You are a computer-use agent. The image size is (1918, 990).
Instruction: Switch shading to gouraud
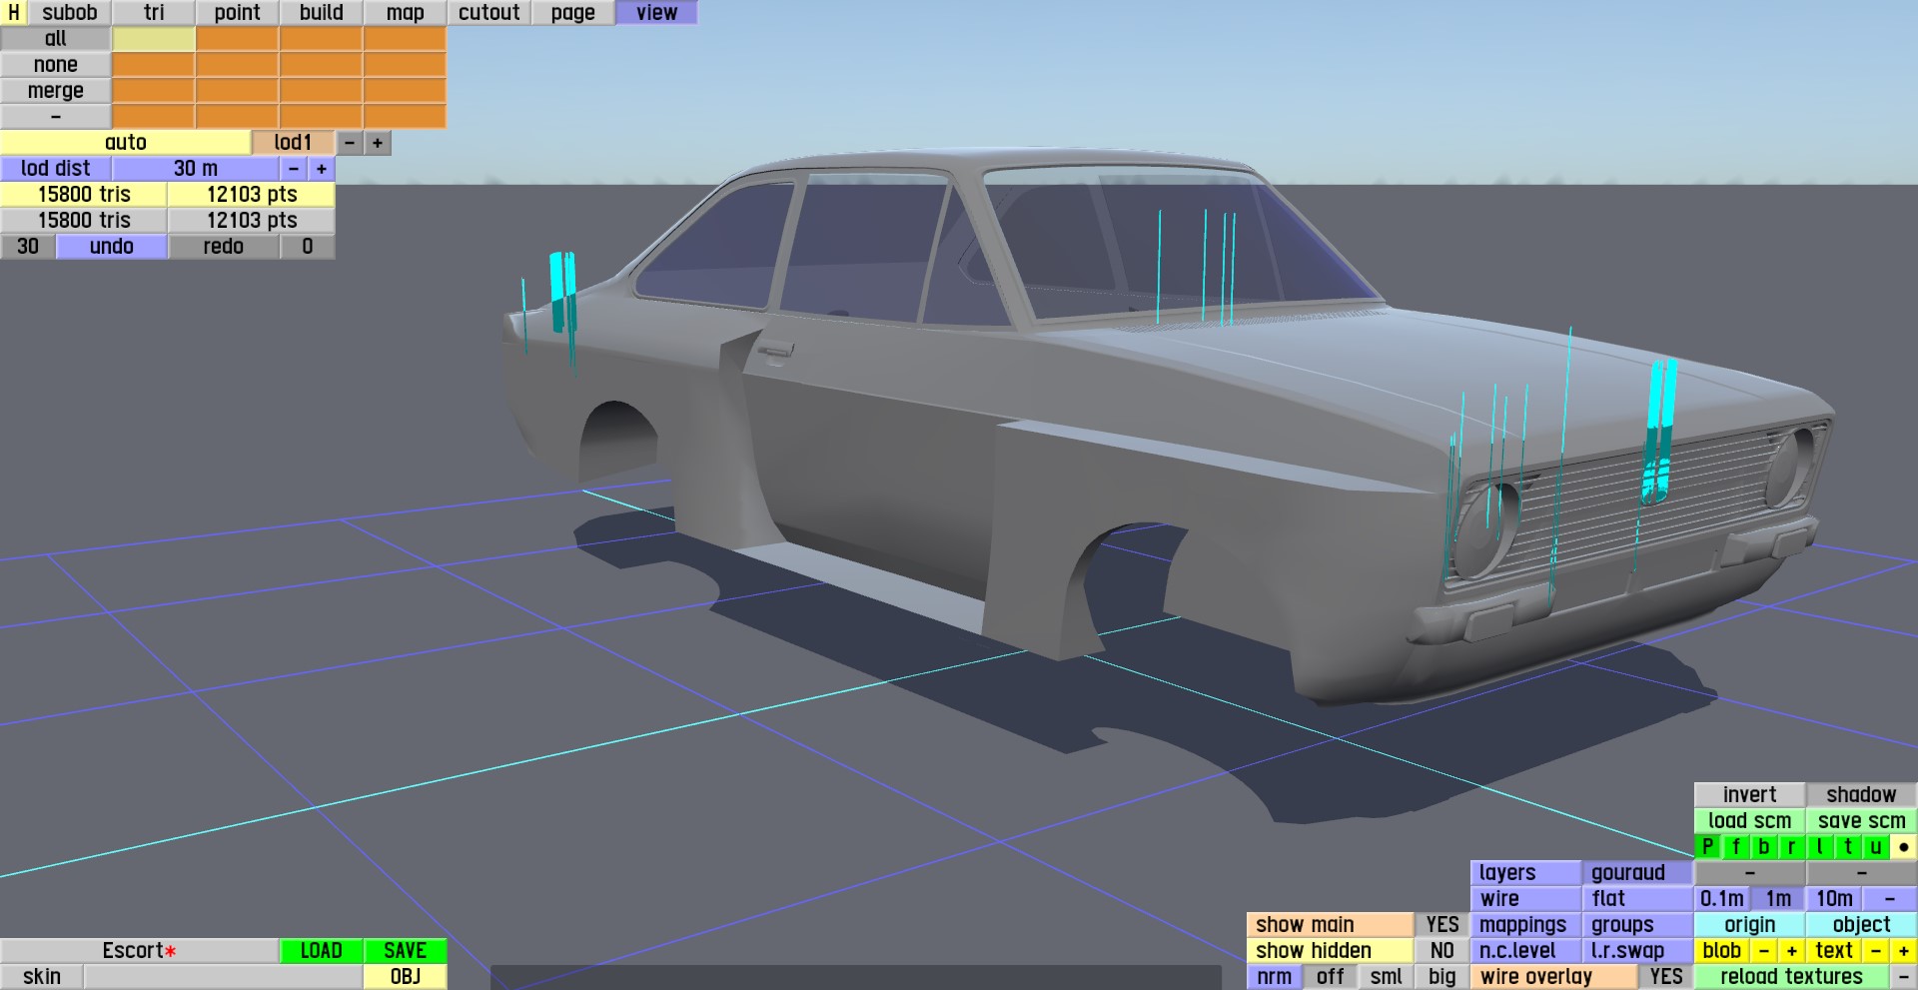pyautogui.click(x=1638, y=873)
